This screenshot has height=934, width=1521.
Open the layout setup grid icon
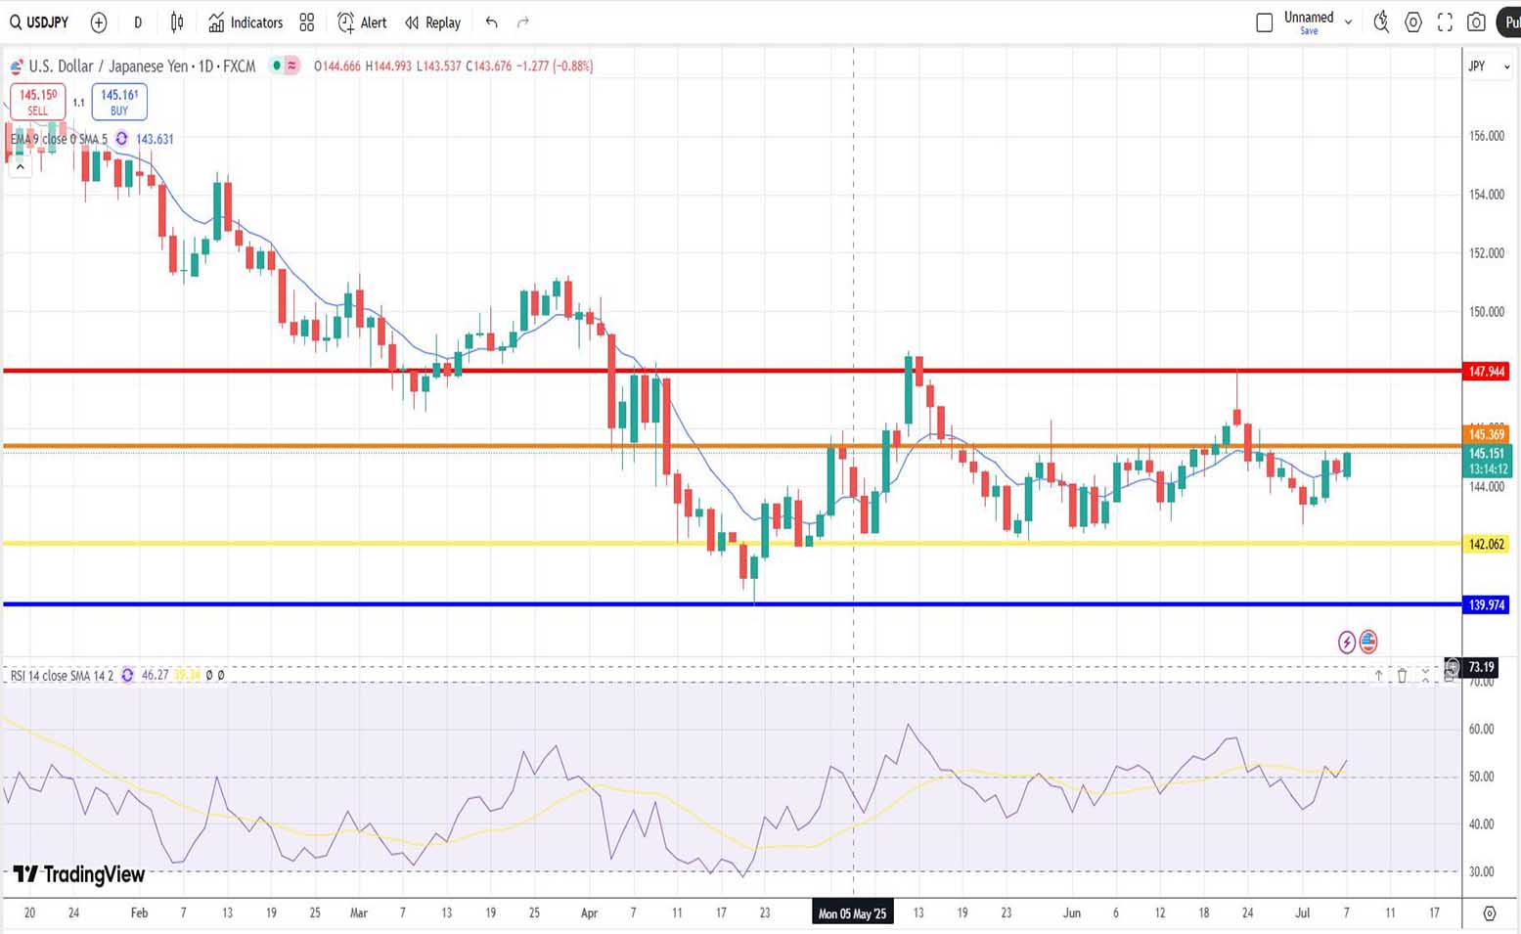pos(307,22)
